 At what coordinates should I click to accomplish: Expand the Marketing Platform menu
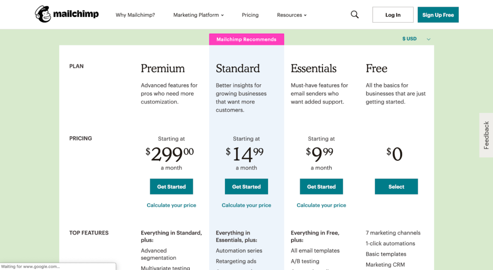198,15
